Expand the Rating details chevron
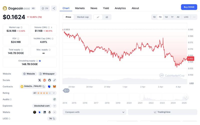 [54, 93]
